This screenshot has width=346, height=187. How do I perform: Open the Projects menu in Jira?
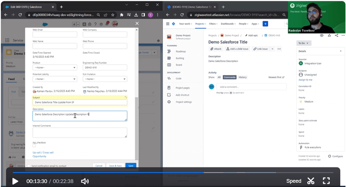coord(200,24)
